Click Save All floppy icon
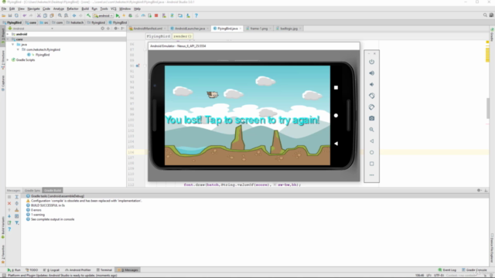Viewport: 495px width, 278px height. [x=10, y=15]
